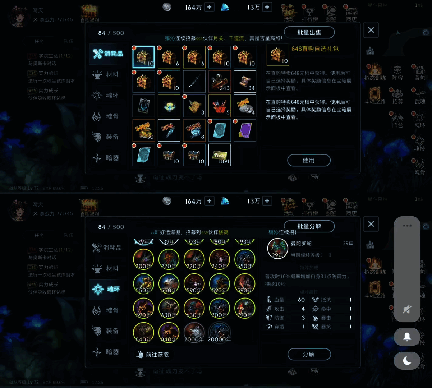Screen dimensions: 432x388
Task: Select the 700年 soul ring
Action: 219,308
